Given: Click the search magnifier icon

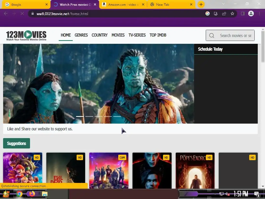Looking at the screenshot, I should (212, 35).
